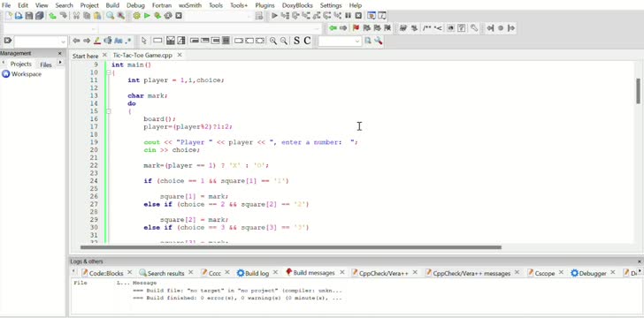
Task: Save the file with the floppy icon
Action: (x=28, y=16)
